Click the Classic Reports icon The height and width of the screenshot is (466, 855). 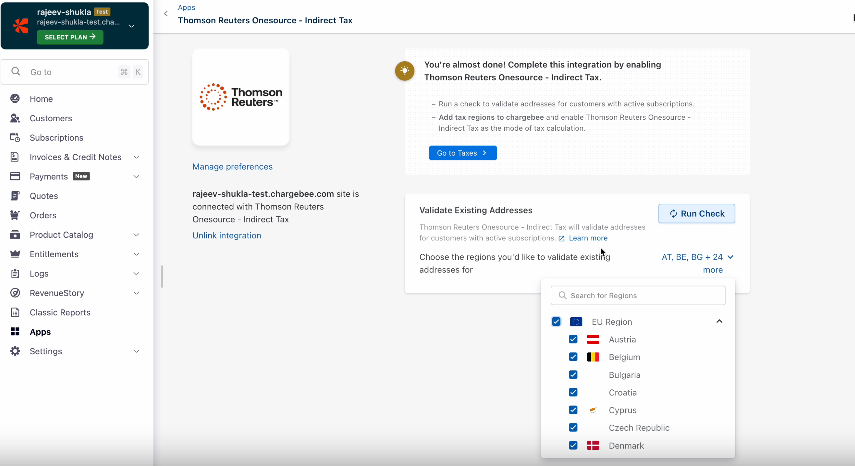[15, 312]
